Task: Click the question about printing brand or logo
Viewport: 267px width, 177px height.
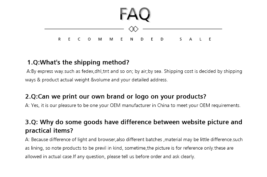Action: (116, 96)
